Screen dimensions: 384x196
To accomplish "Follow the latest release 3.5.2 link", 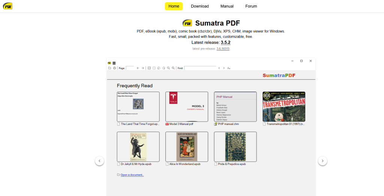I will [x=225, y=43].
